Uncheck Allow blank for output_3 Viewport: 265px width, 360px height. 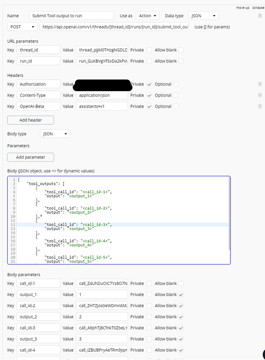pos(181,339)
